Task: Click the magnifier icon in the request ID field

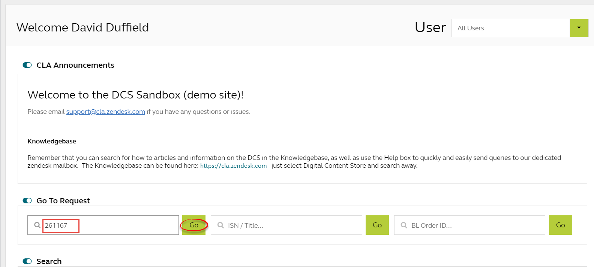Action: coord(37,225)
